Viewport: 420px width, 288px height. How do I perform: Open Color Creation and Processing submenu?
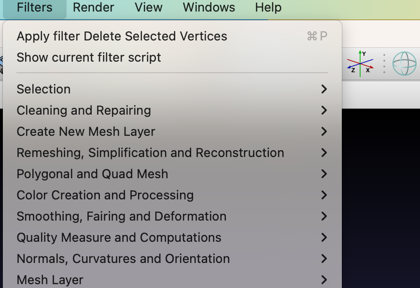pyautogui.click(x=105, y=195)
